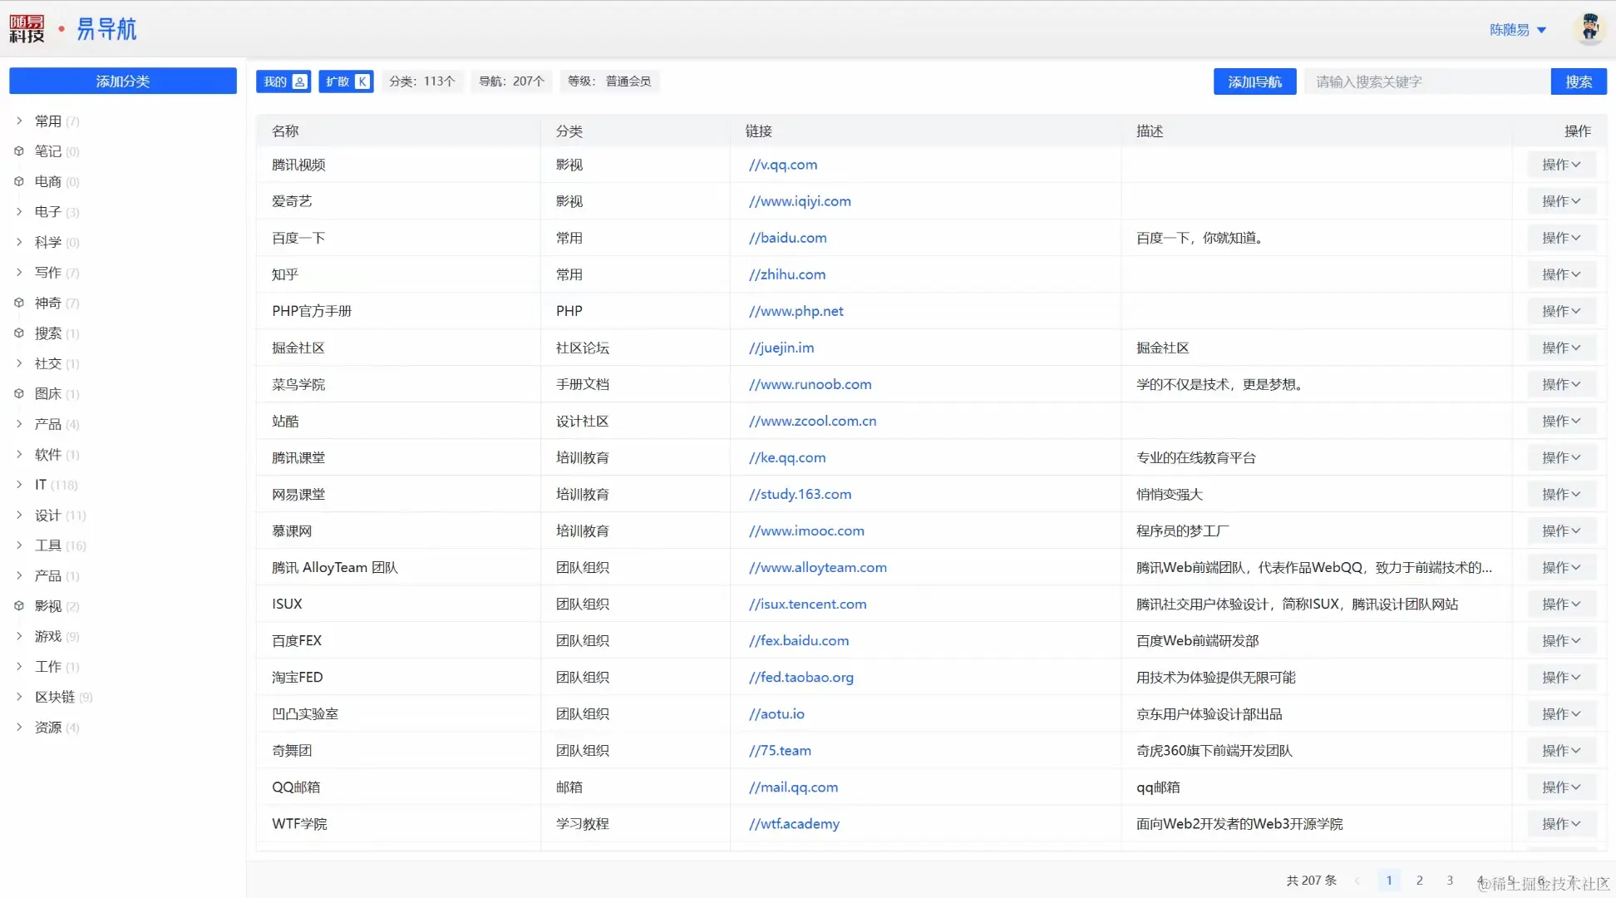Open the //juejin.im link
This screenshot has height=898, width=1616.
(781, 348)
